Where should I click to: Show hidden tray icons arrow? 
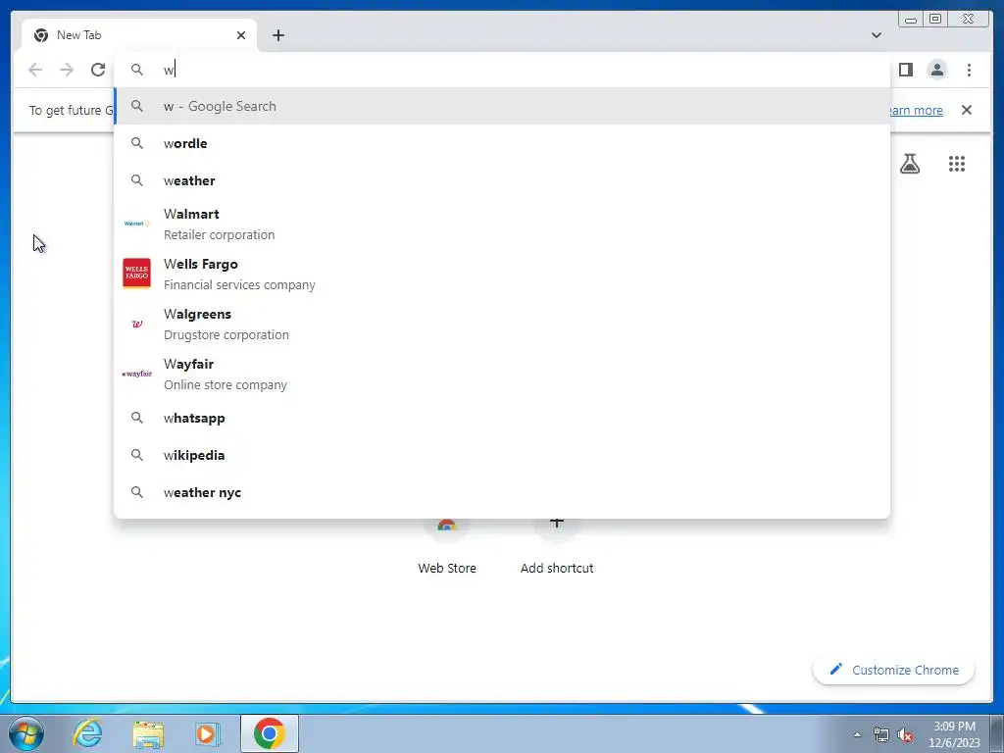[x=857, y=734]
